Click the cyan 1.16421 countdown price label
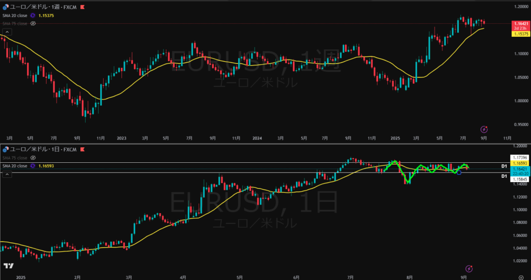 (520, 171)
